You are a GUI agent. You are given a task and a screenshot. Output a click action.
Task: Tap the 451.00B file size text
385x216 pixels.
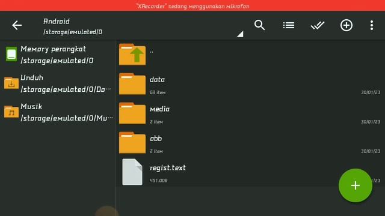click(x=159, y=181)
